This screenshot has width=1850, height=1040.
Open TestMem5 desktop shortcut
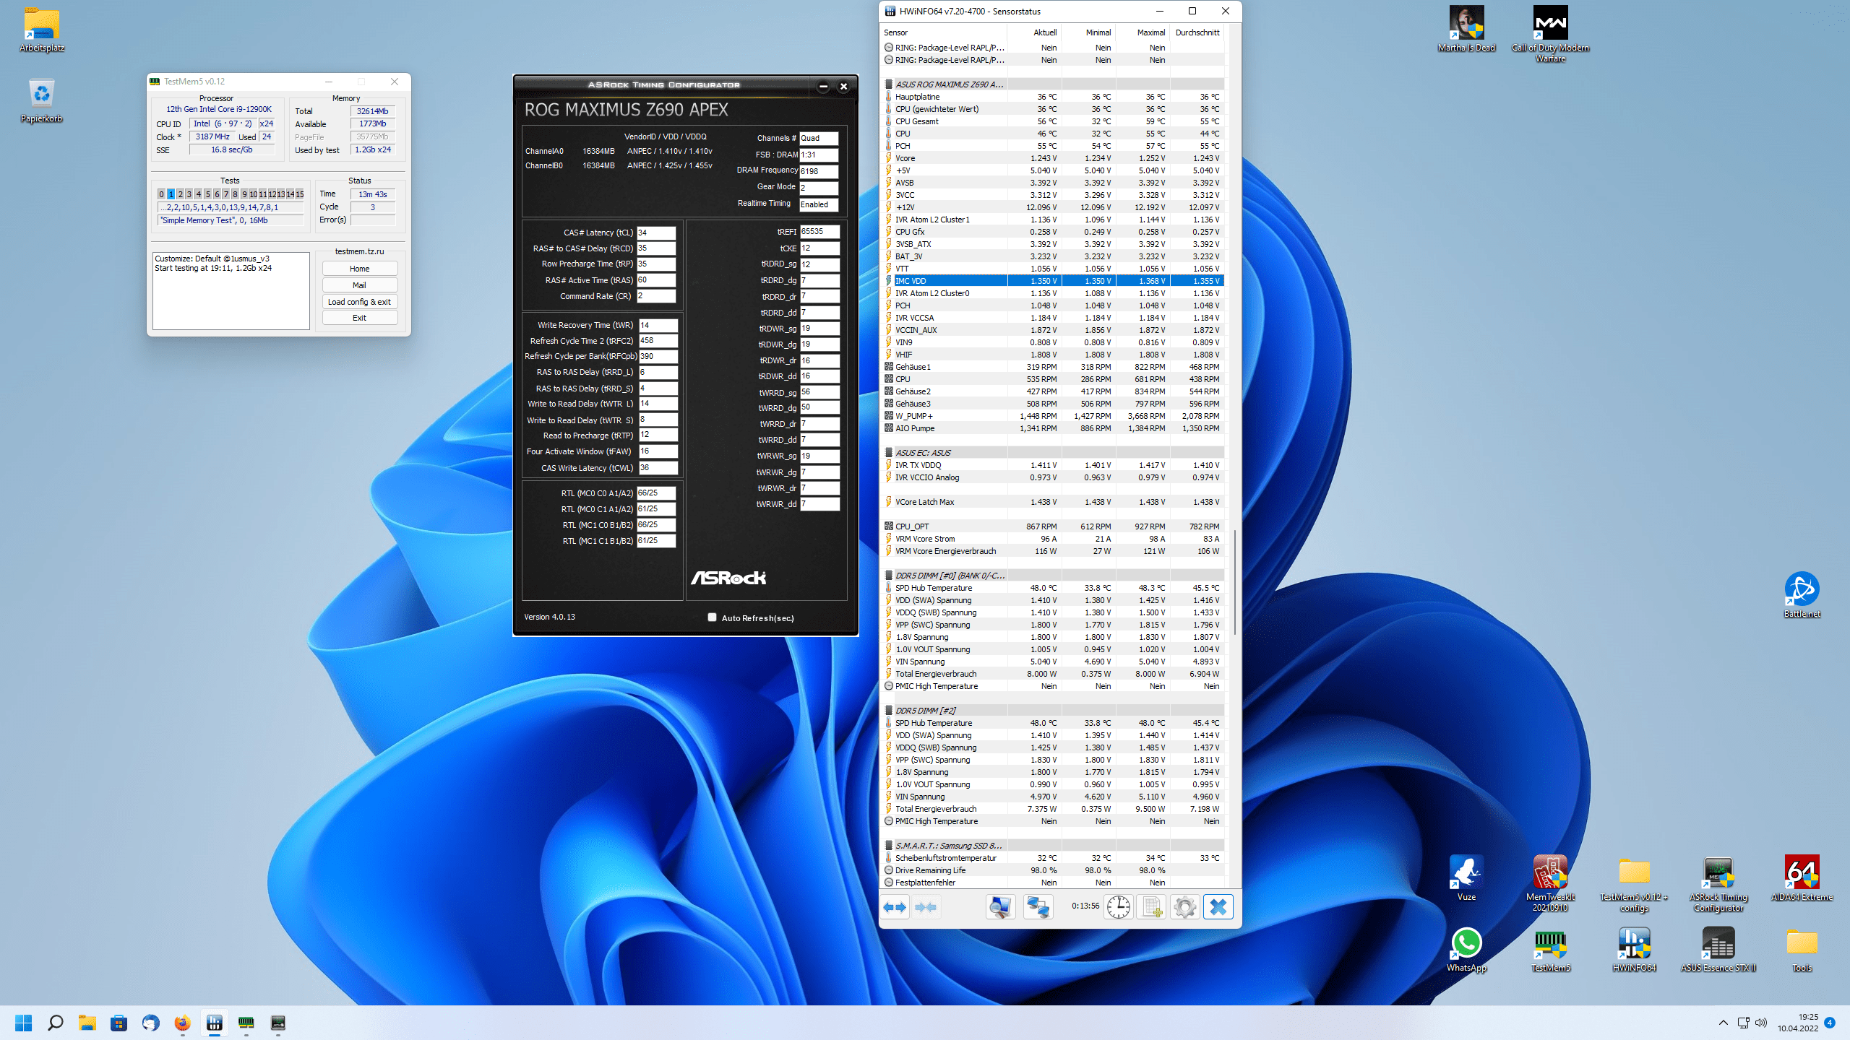click(1550, 950)
